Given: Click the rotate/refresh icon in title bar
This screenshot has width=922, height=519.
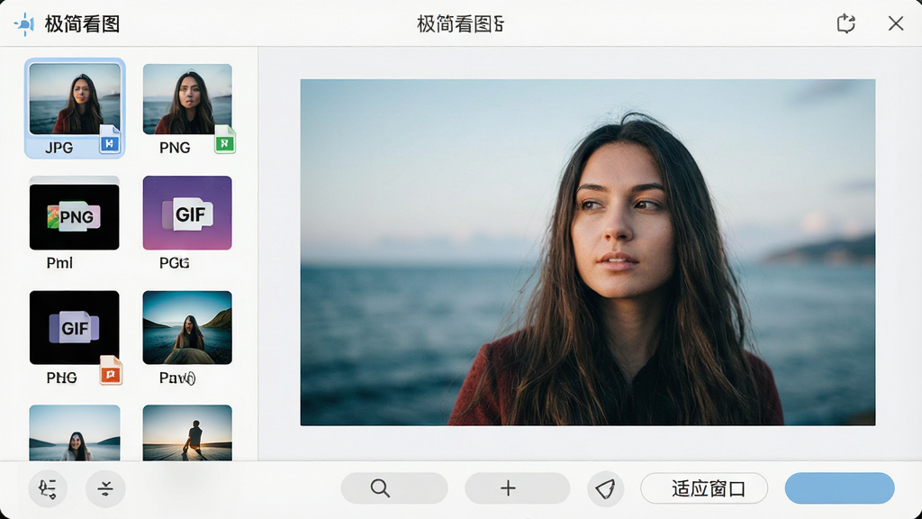Looking at the screenshot, I should coord(845,23).
